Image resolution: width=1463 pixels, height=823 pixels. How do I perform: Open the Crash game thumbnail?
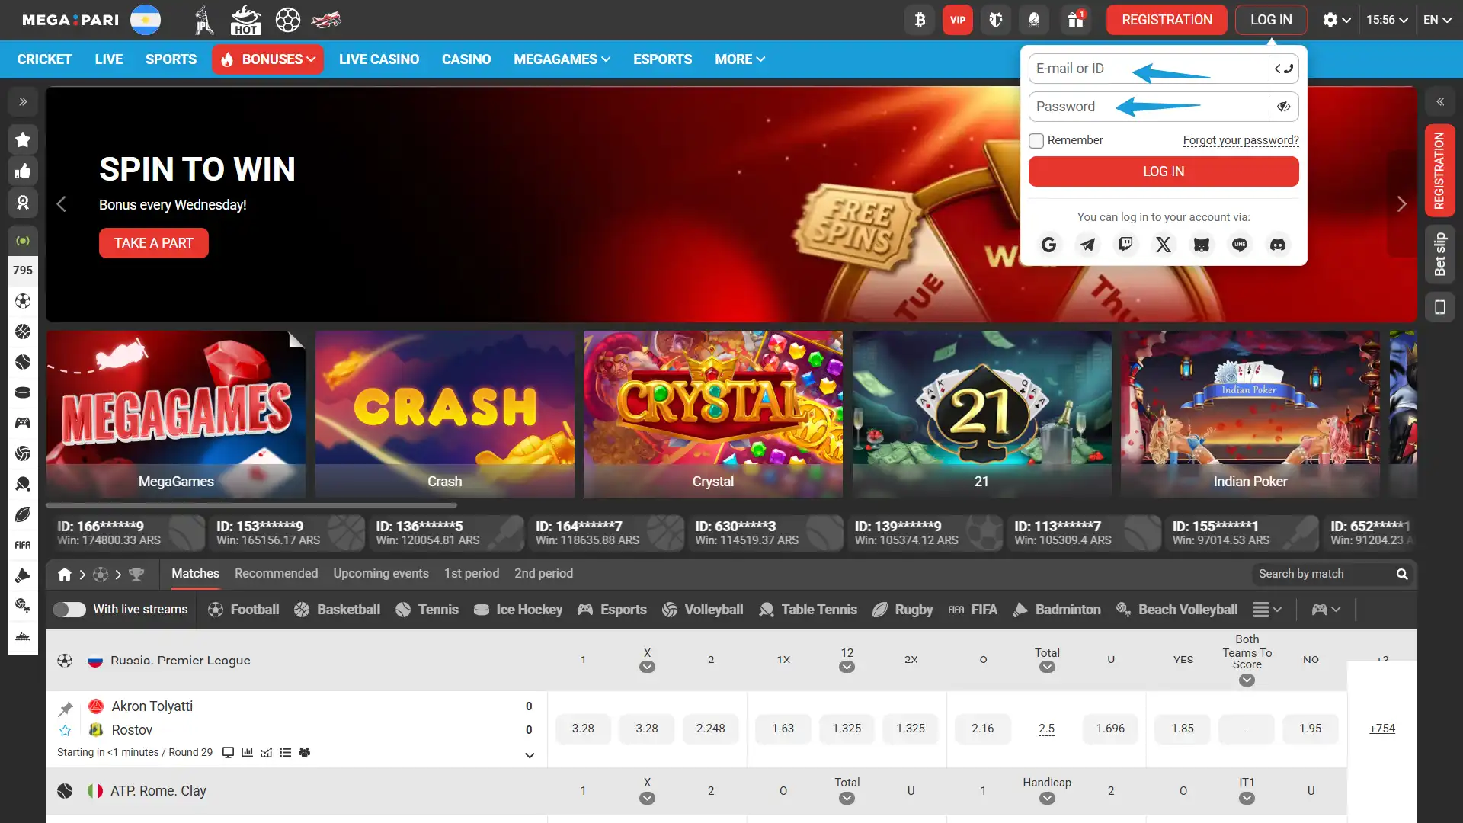(445, 415)
